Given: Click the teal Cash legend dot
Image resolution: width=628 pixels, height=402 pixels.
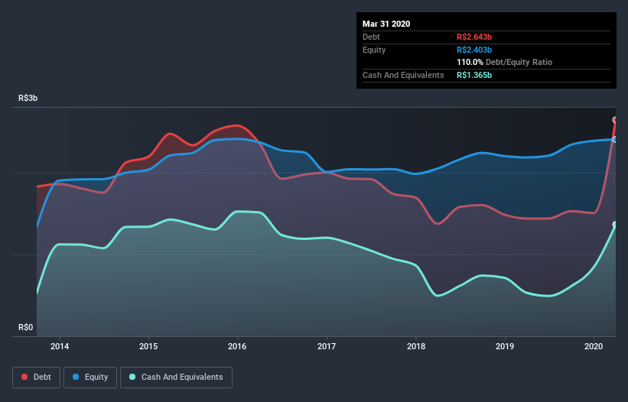Looking at the screenshot, I should point(132,377).
